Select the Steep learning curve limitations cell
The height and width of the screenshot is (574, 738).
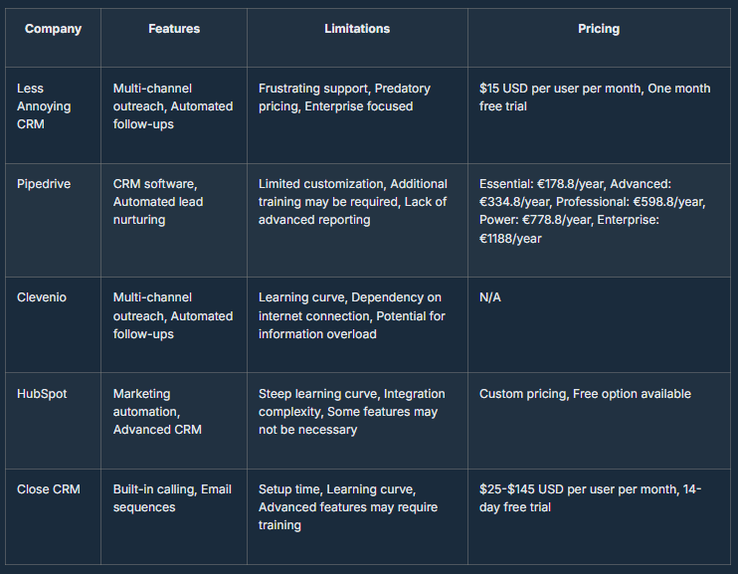(352, 412)
